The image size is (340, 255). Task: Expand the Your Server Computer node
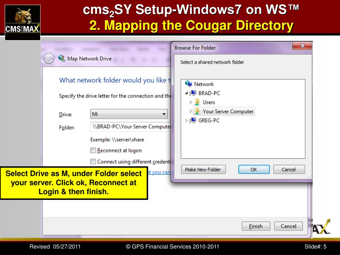coord(191,111)
